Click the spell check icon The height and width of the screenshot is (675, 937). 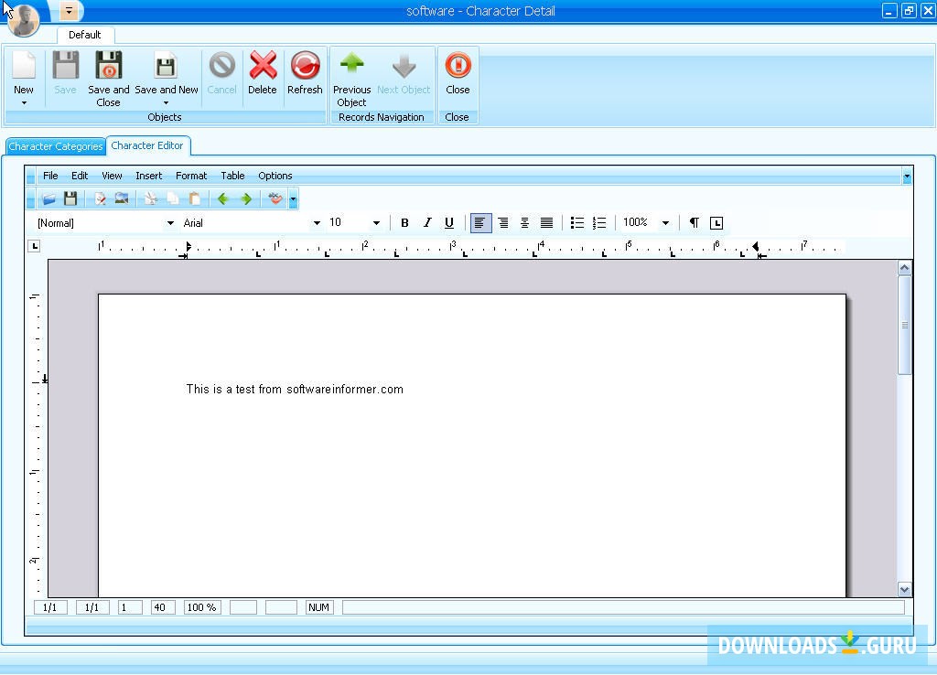[275, 198]
